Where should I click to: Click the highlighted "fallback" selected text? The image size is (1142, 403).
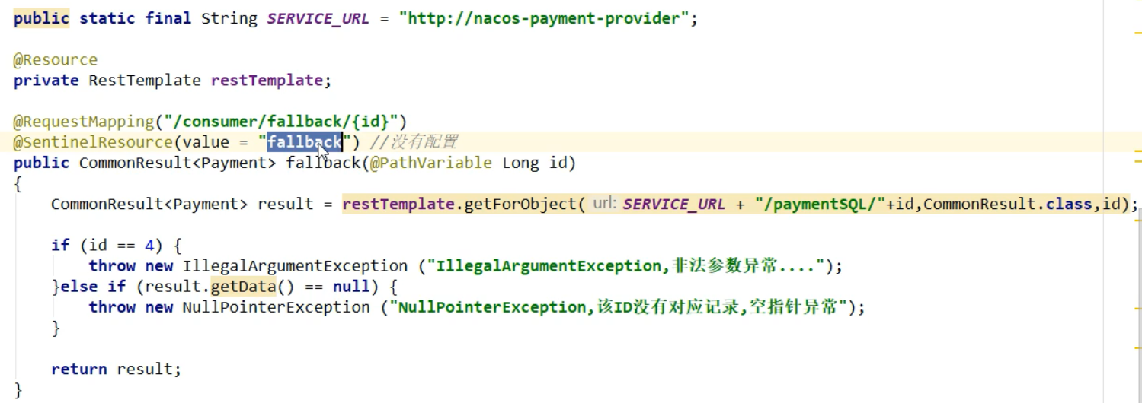tap(304, 141)
